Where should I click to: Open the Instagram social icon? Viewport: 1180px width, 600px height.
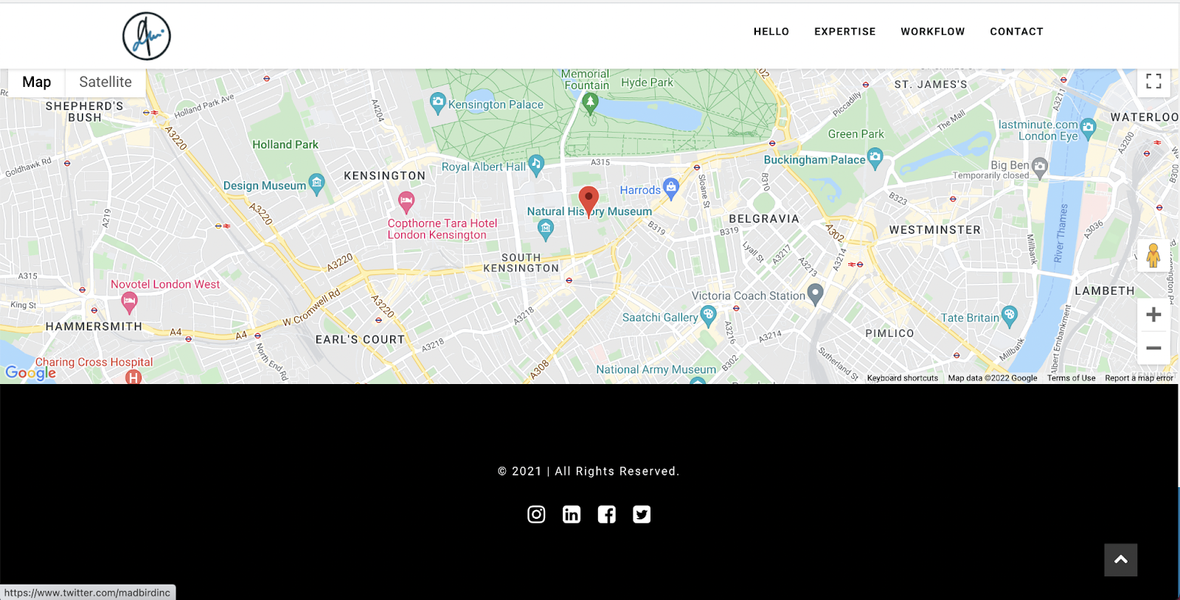pyautogui.click(x=536, y=514)
